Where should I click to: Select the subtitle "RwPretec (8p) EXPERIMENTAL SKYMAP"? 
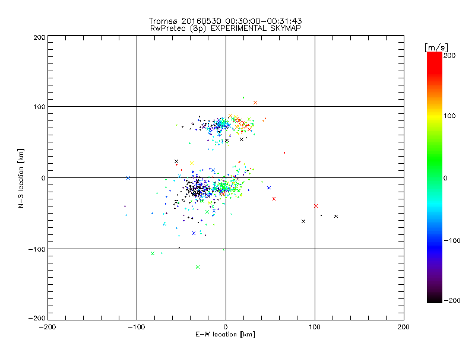pos(226,28)
